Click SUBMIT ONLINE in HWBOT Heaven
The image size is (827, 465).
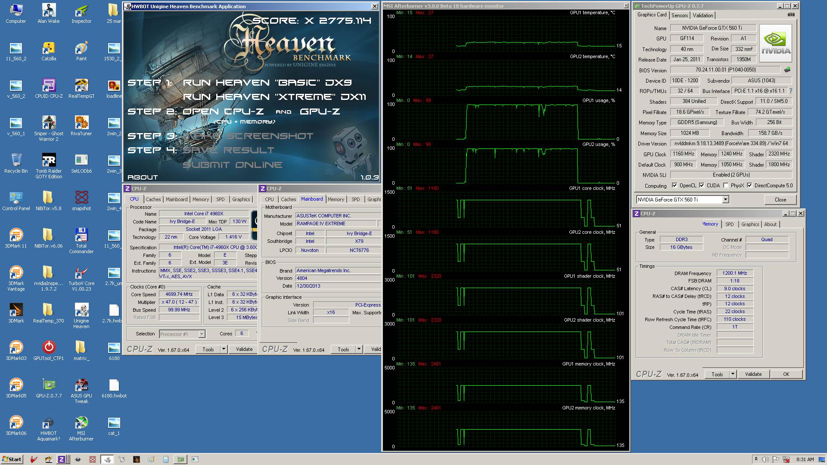coord(233,164)
